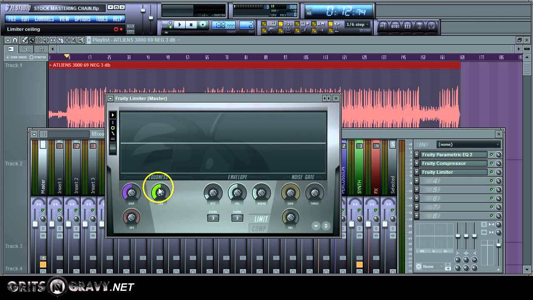Screen dimensions: 533x300
Task: Enable the ZERO-CROSS option in the playlist
Action: (7, 57)
